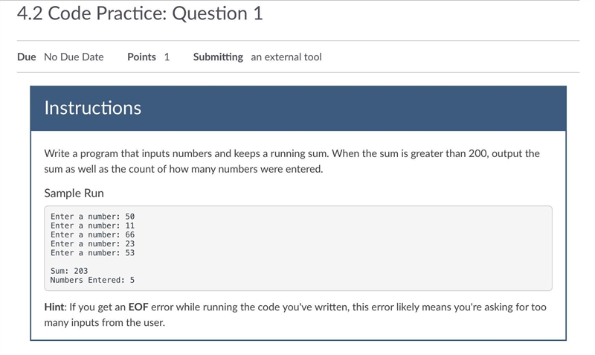Viewport: 595px width, 355px height.
Task: Click the bold Hint label
Action: click(x=54, y=307)
